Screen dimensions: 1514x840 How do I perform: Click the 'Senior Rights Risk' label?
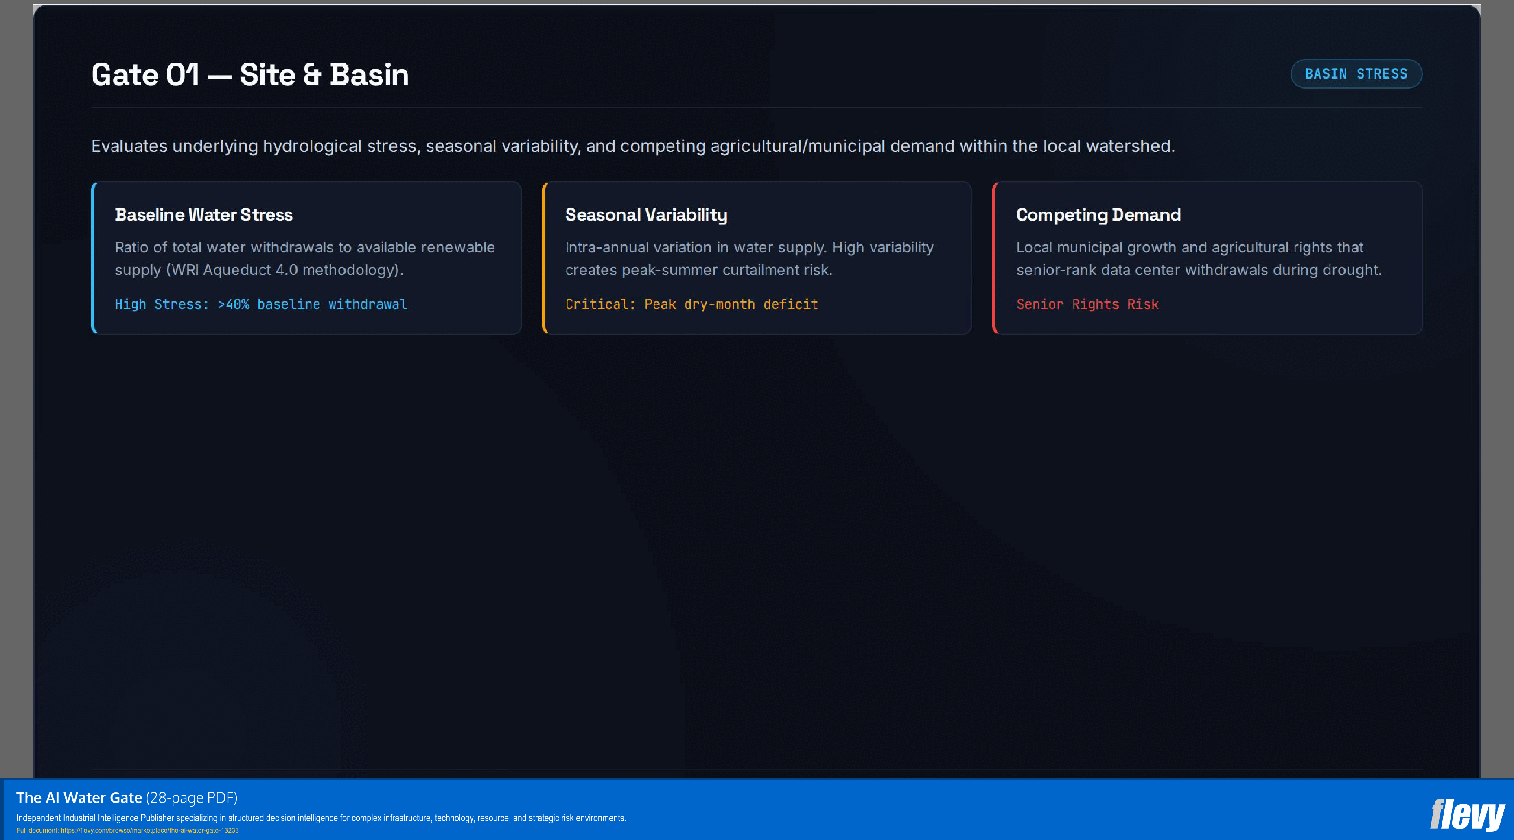coord(1087,304)
